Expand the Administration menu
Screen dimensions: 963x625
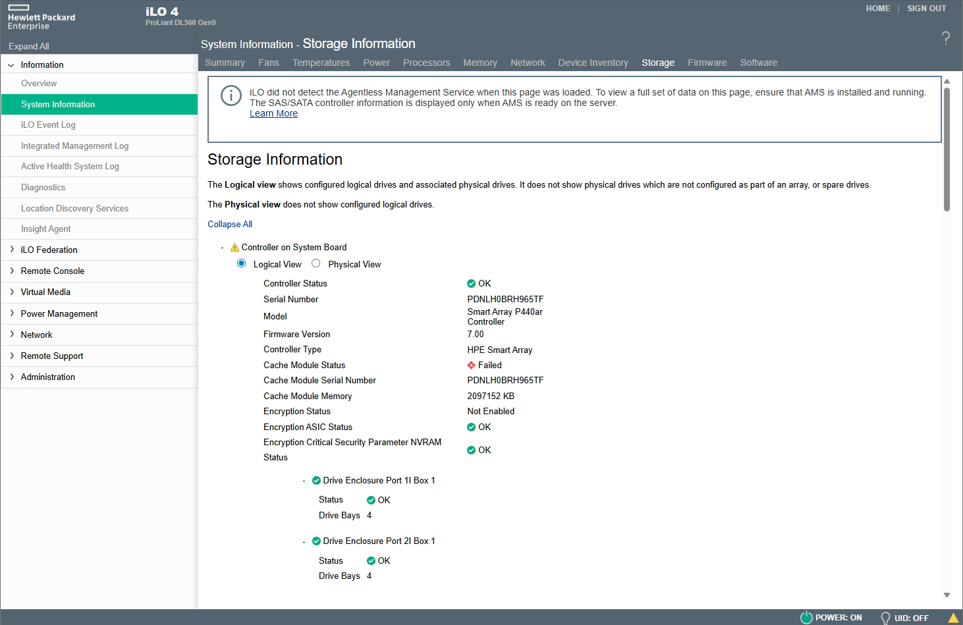pos(11,377)
